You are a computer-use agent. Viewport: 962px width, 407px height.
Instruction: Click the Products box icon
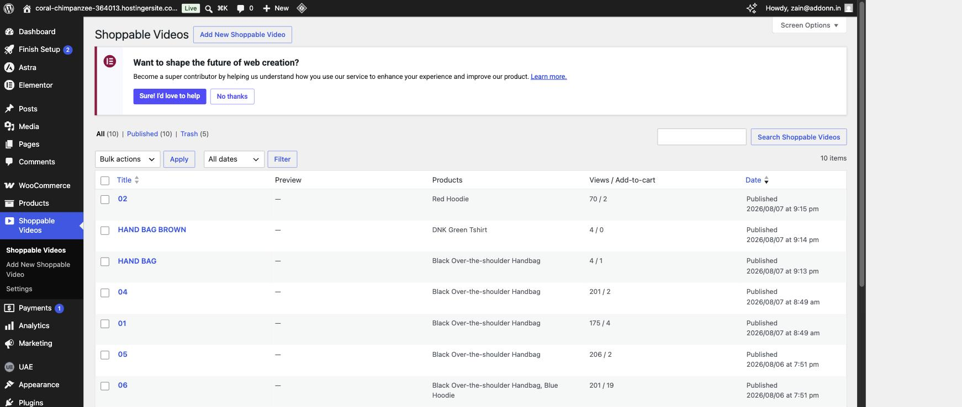[x=9, y=203]
